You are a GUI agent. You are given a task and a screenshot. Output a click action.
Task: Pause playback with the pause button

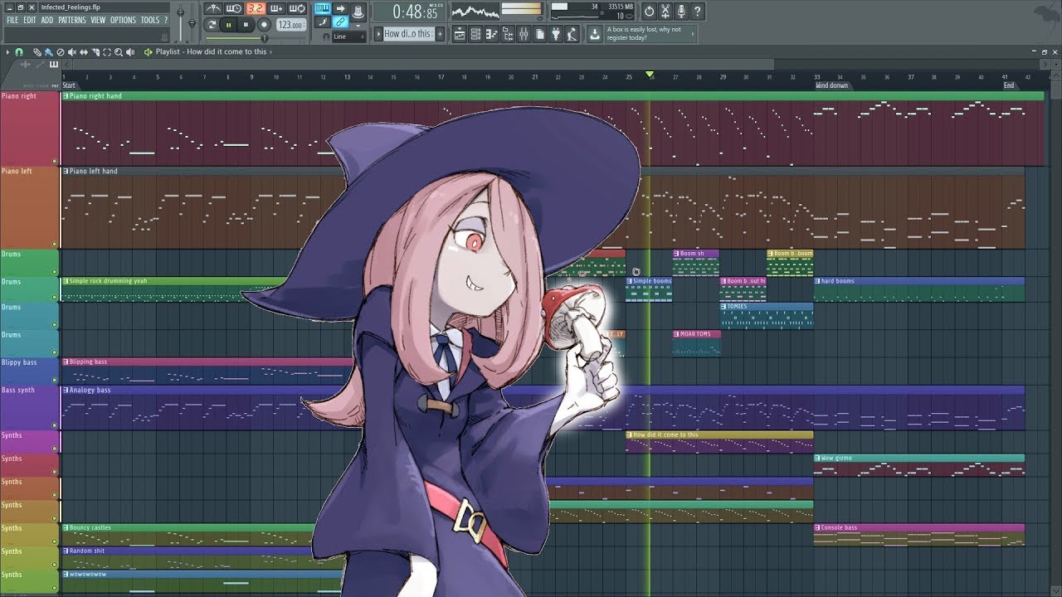click(229, 25)
